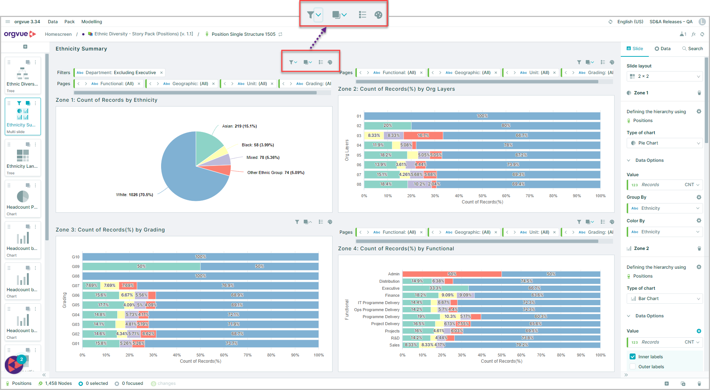
Task: Collapse the left slide panel
Action: [x=44, y=375]
